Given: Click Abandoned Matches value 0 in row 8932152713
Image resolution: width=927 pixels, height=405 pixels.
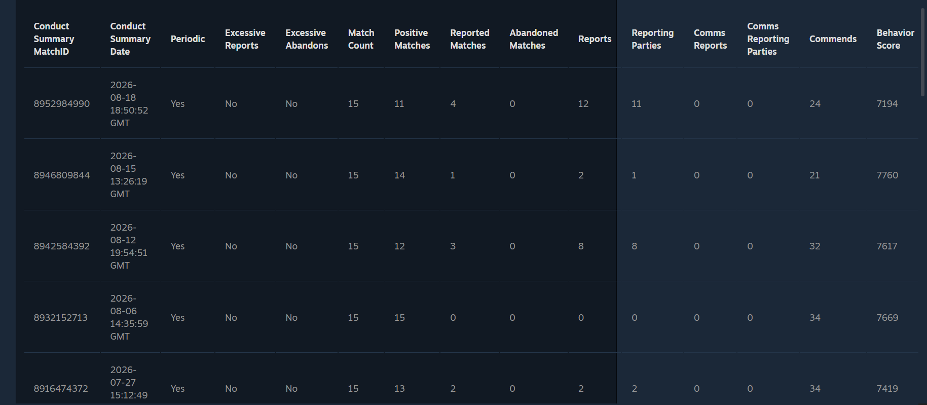Looking at the screenshot, I should [512, 317].
